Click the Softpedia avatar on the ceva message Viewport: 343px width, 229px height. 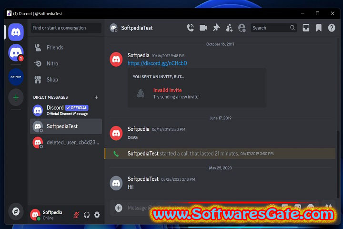(116, 133)
